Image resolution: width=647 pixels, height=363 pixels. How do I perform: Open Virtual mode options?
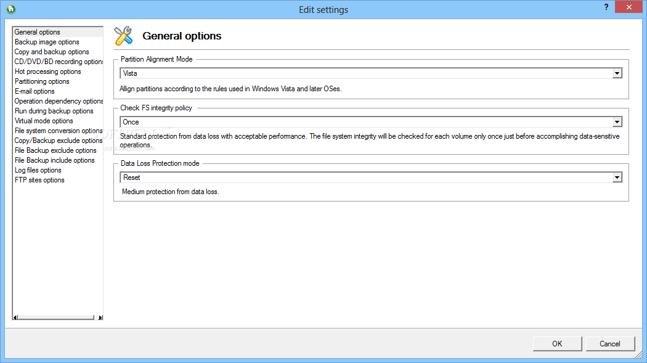point(44,121)
